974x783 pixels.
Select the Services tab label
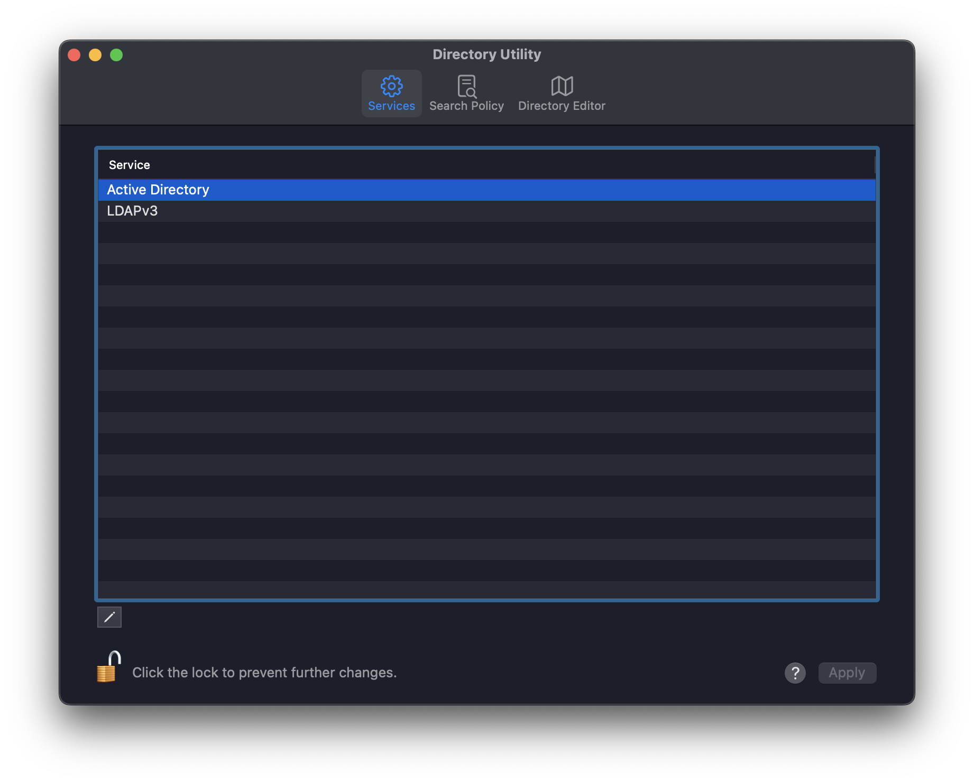pyautogui.click(x=391, y=106)
